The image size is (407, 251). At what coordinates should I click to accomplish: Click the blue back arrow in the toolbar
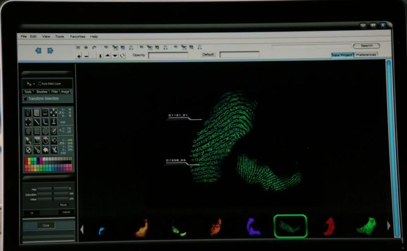click(x=38, y=51)
